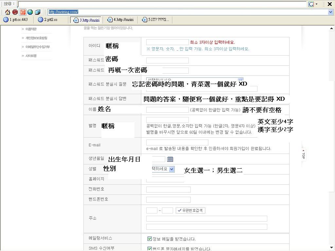The image size is (335, 251).
Task: Expand the address bar URL history dropdown
Action: click(330, 12)
